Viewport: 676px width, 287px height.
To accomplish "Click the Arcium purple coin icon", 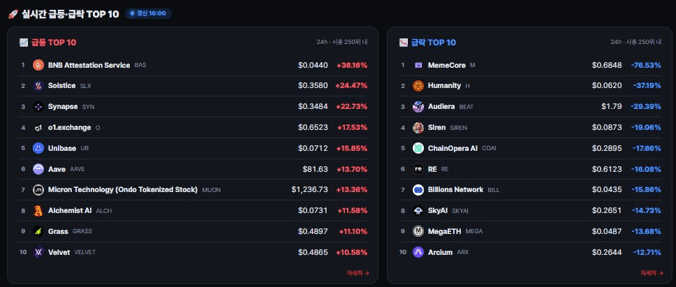I will tap(418, 252).
